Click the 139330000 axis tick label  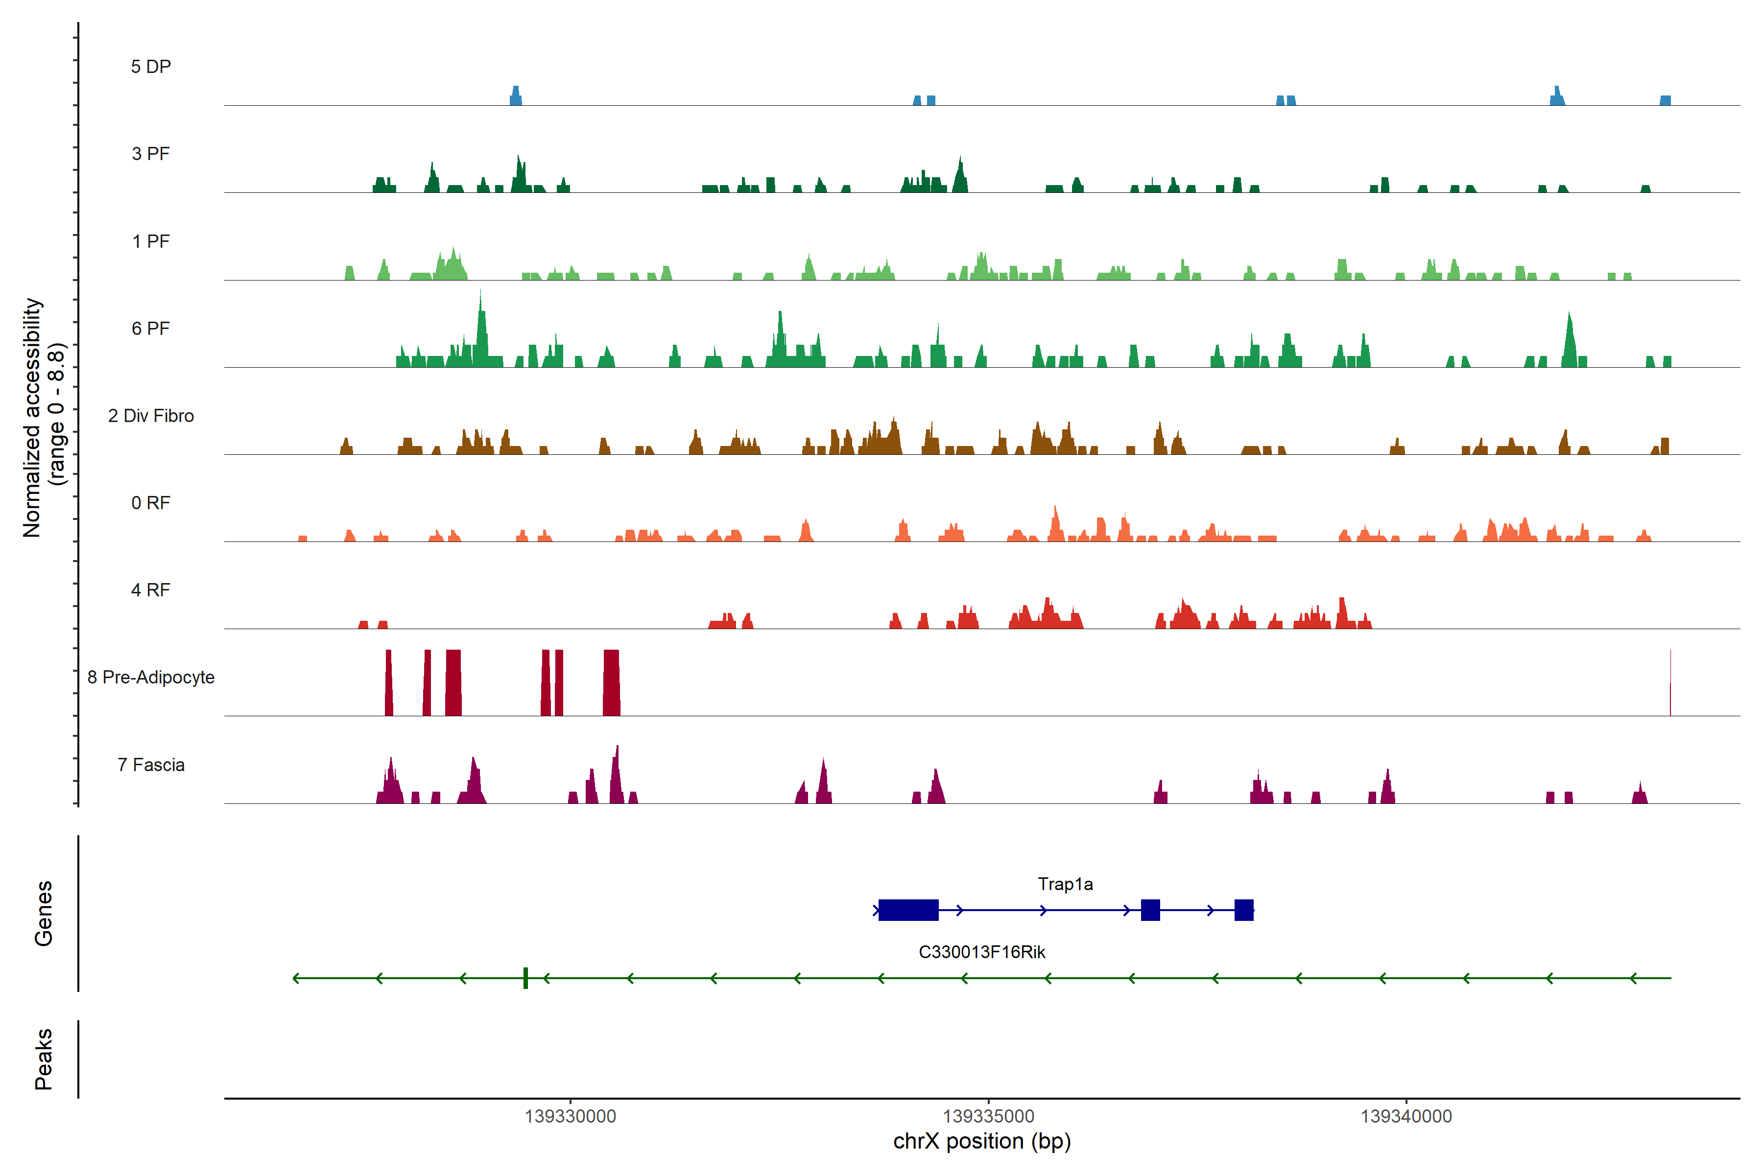tap(570, 1116)
